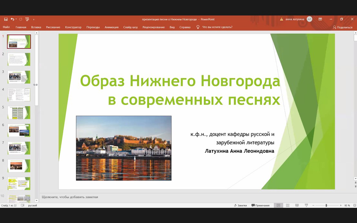
Task: Open the Undo history dropdown arrow
Action: coord(16,19)
